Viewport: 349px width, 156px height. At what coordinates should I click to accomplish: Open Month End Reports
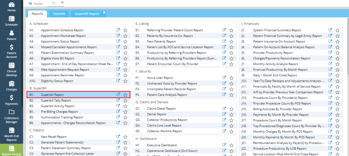11,135
